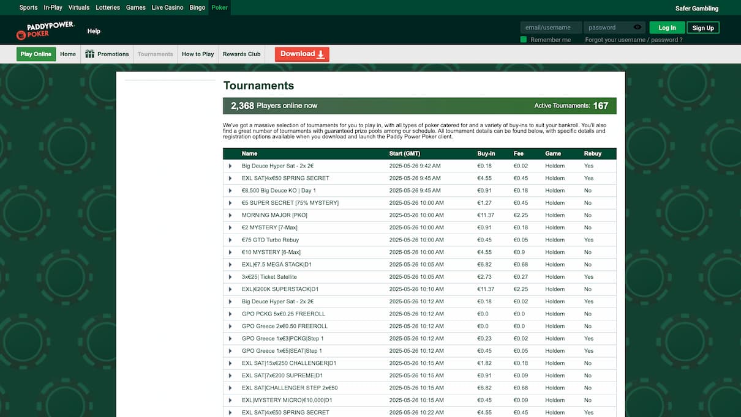
Task: Toggle password visibility eye icon
Action: (638, 28)
